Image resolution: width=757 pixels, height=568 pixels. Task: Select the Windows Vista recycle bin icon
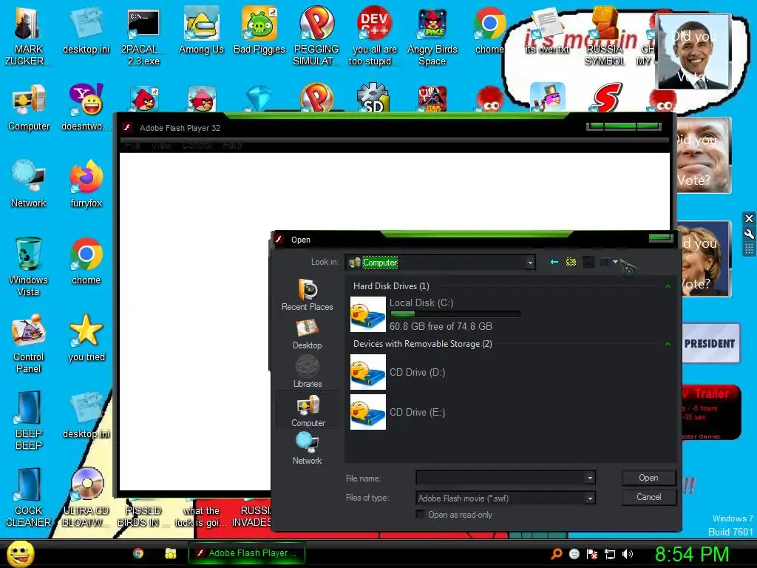(29, 266)
